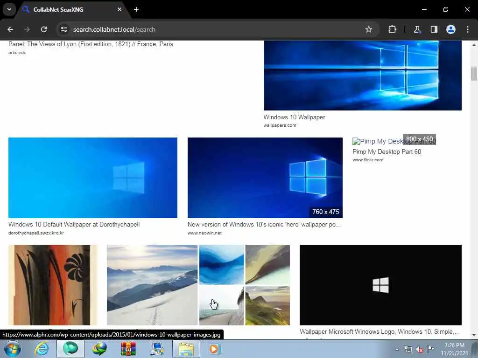Click the 'Pimp My Desktop Part 60' title
Image resolution: width=478 pixels, height=358 pixels.
pyautogui.click(x=387, y=151)
